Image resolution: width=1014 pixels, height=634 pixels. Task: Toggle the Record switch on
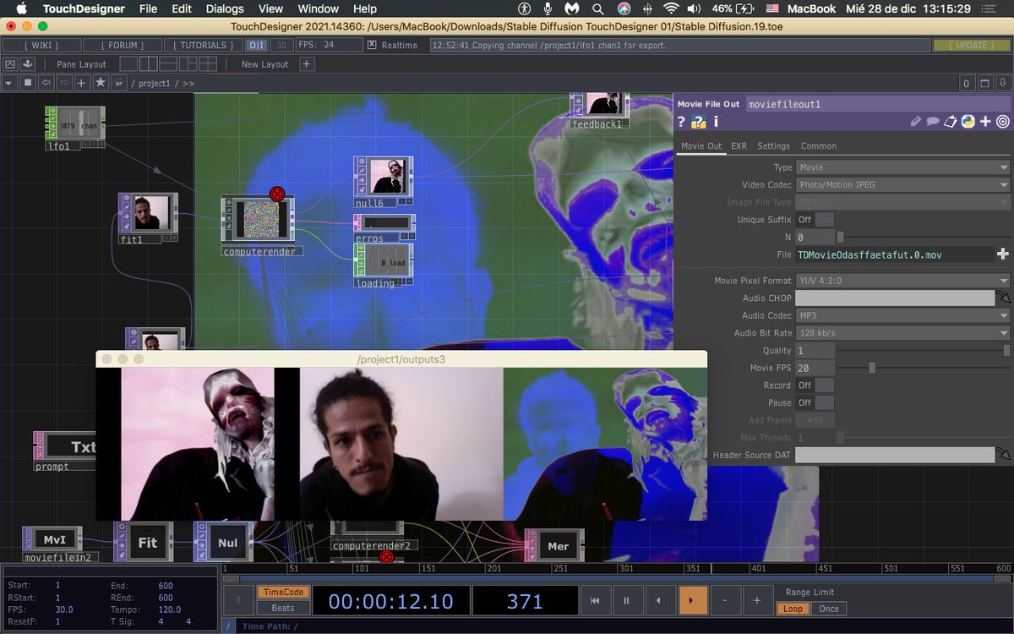815,385
